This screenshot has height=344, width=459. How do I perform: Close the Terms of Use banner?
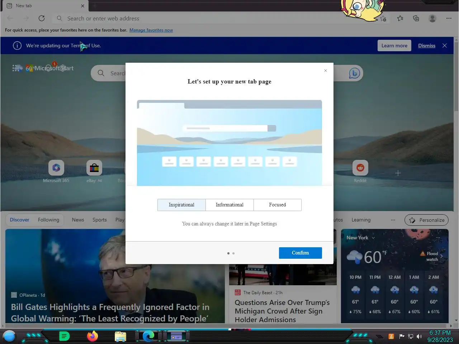[x=445, y=46]
